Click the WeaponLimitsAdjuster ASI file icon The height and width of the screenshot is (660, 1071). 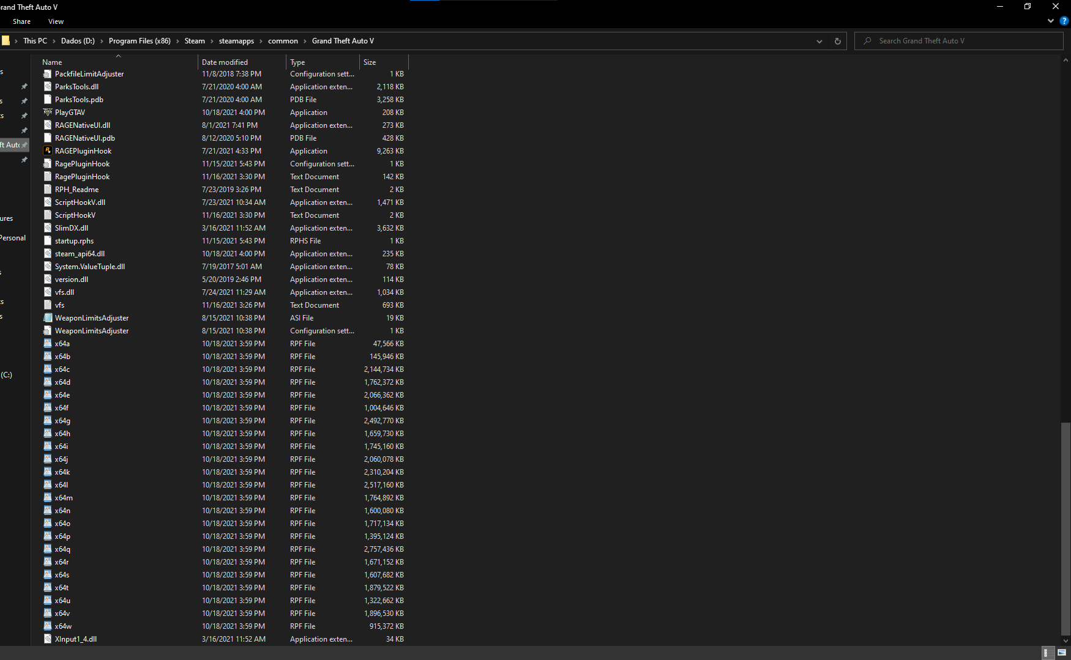[x=48, y=318]
